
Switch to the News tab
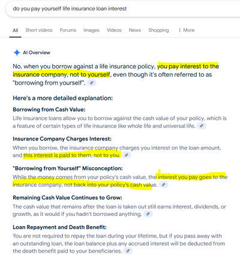coord(135,30)
